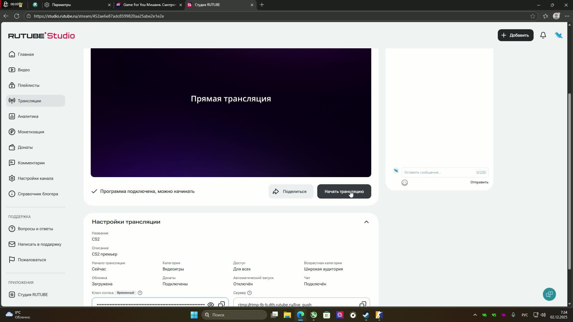Open help for Ключ потока question mark

click(140, 293)
